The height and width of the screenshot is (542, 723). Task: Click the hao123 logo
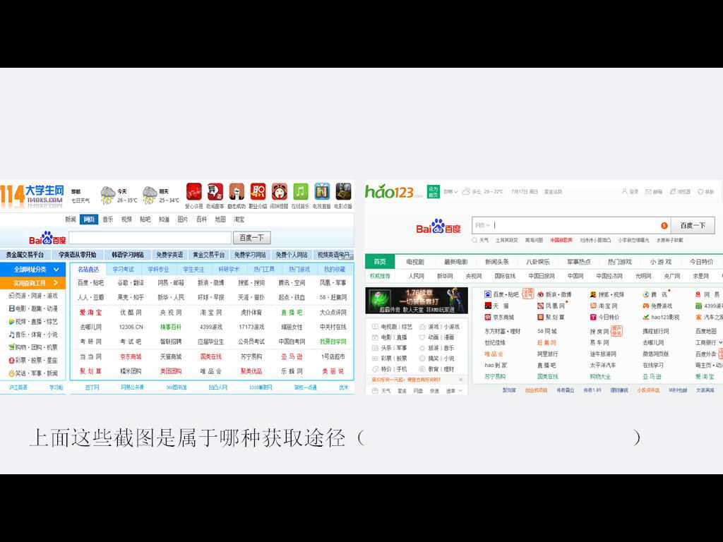tap(394, 191)
